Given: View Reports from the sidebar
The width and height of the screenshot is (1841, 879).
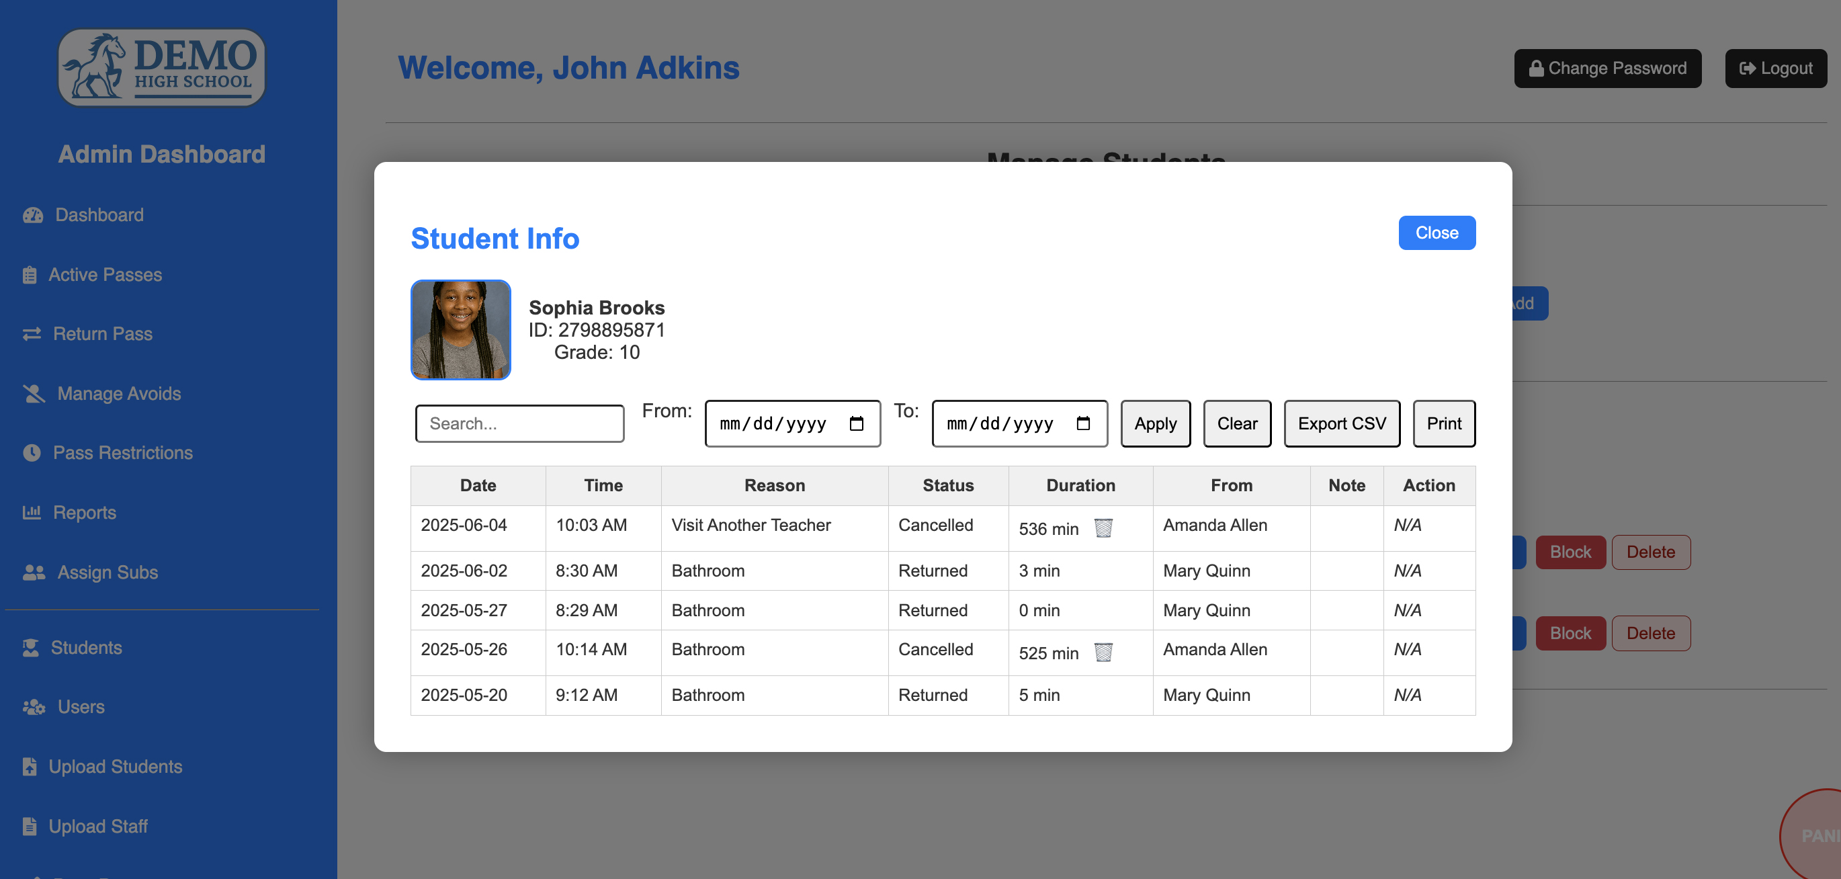Looking at the screenshot, I should click(x=85, y=512).
